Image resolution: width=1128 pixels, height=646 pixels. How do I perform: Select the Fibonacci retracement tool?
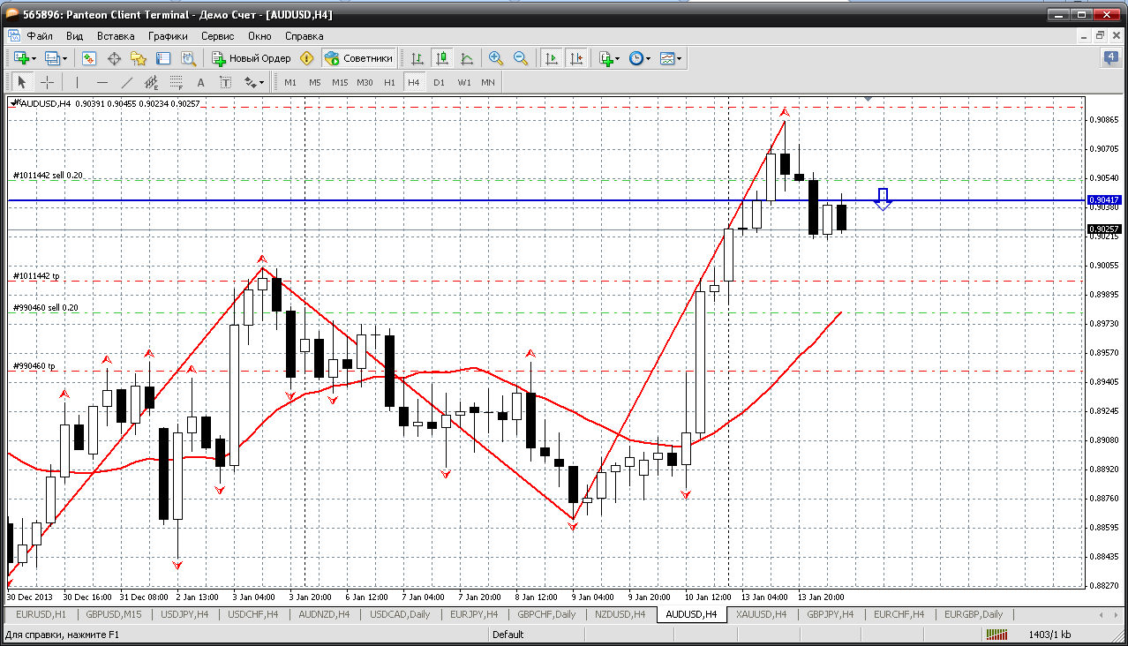point(176,82)
